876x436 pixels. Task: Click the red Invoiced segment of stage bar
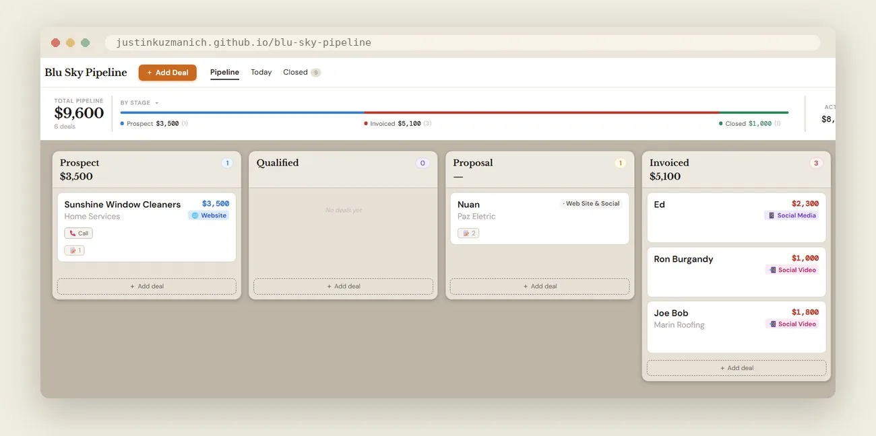coord(542,112)
